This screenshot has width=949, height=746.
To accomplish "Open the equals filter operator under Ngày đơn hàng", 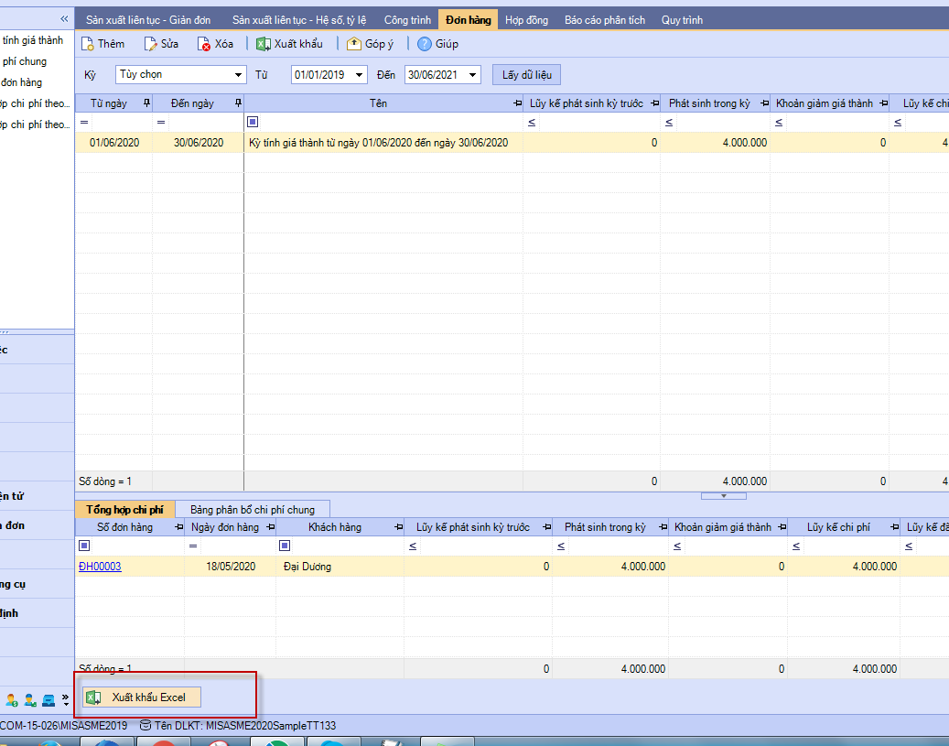I will tap(192, 546).
